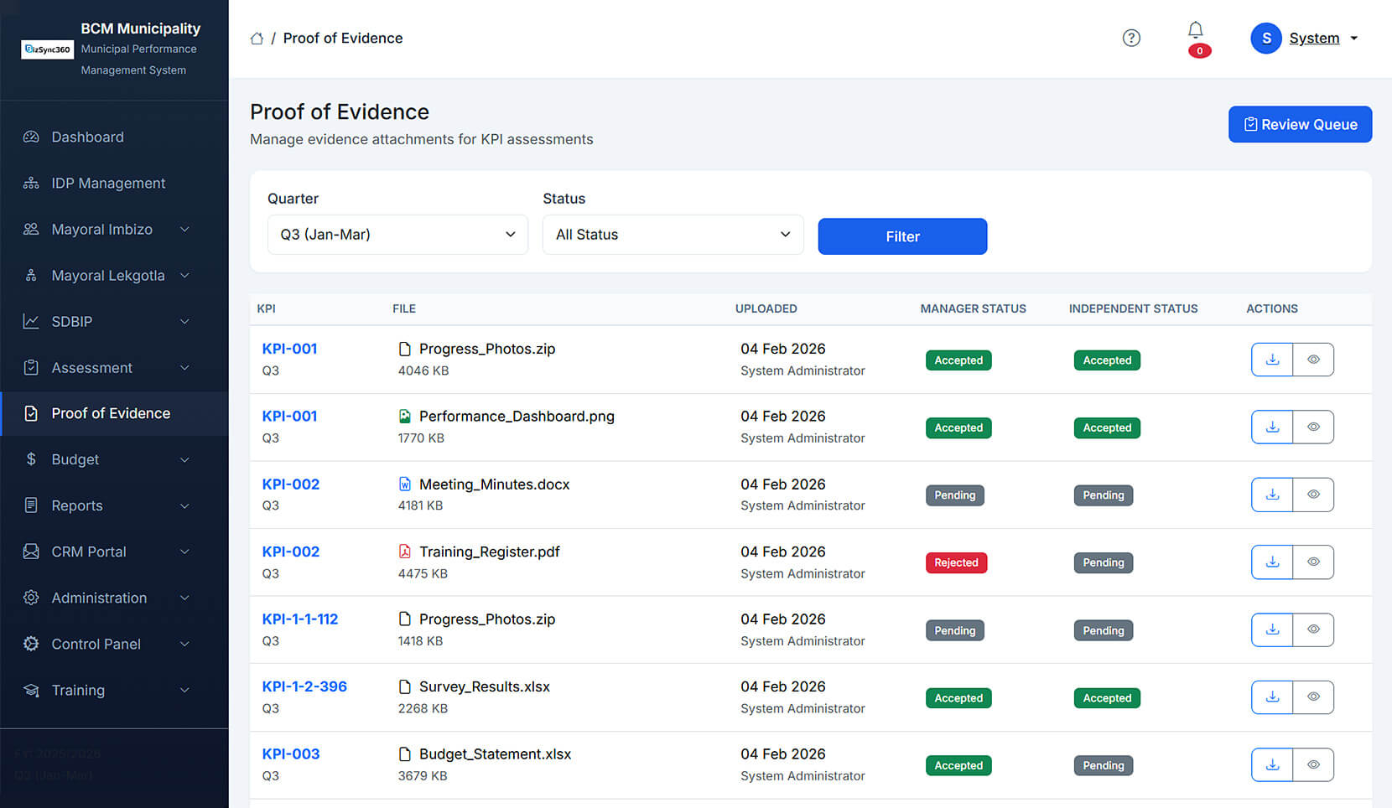Open the All Status dropdown
1392x808 pixels.
point(673,235)
